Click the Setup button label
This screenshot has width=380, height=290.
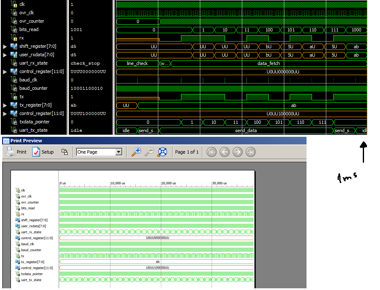(x=47, y=152)
